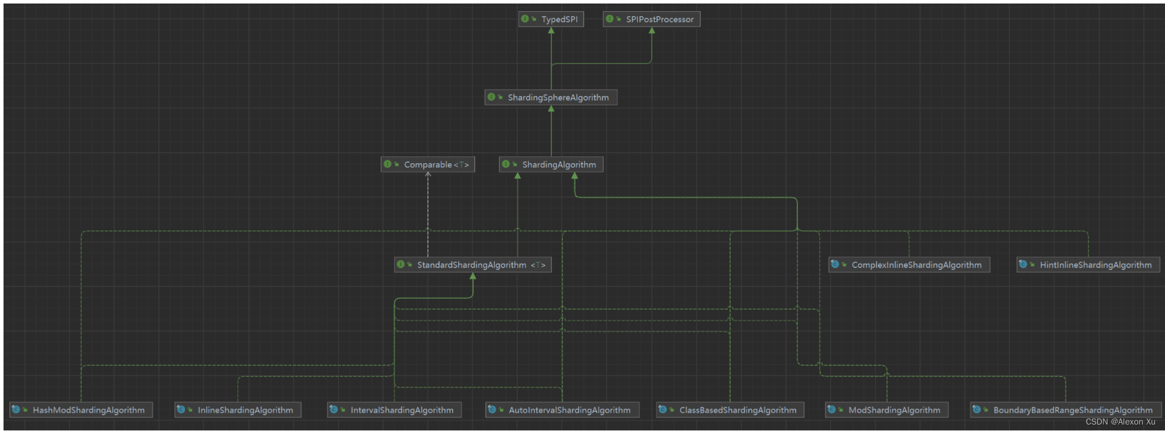Image resolution: width=1165 pixels, height=431 pixels.
Task: Select the InlineShardingAlgorithm node label
Action: pyautogui.click(x=245, y=410)
